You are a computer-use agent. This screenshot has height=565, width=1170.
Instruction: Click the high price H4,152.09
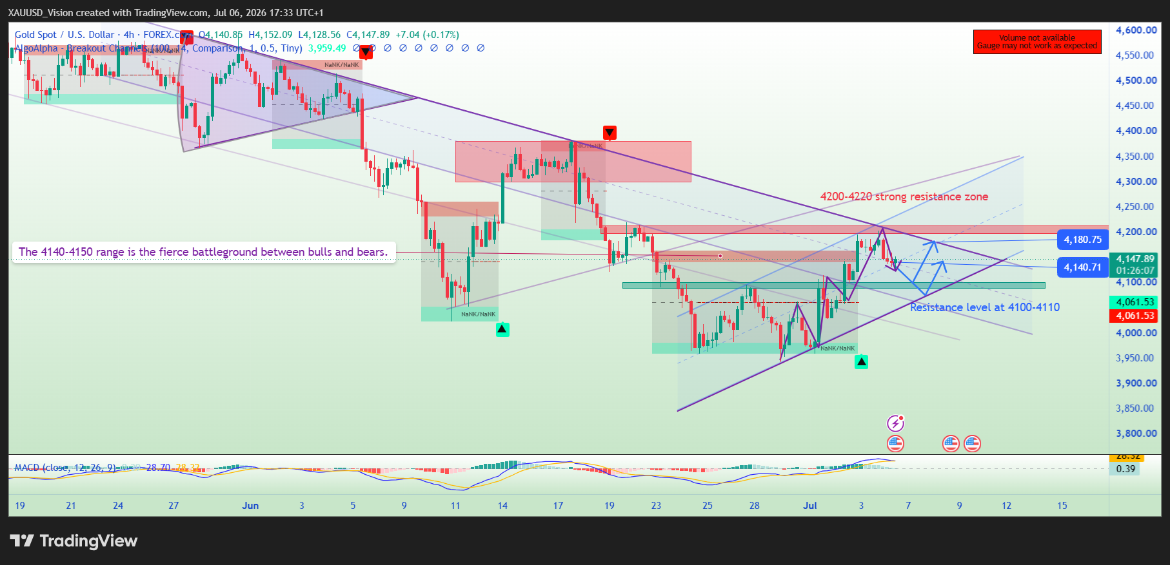pos(270,35)
